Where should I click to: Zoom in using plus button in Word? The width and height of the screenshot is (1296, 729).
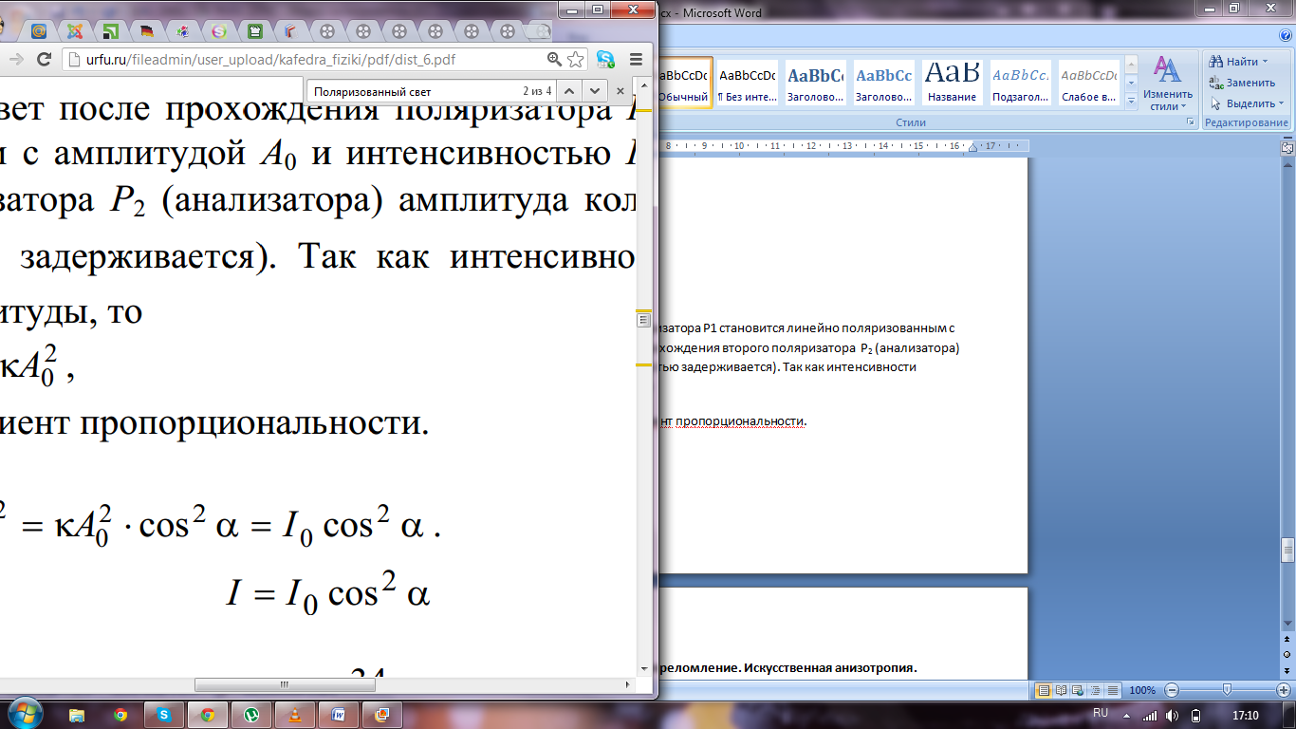(1283, 690)
